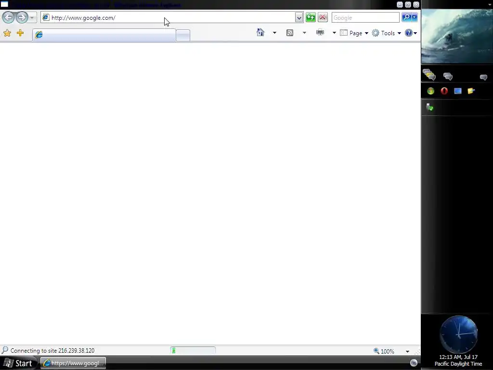Go forward with the Forward arrow button
The height and width of the screenshot is (370, 493).
tap(22, 17)
